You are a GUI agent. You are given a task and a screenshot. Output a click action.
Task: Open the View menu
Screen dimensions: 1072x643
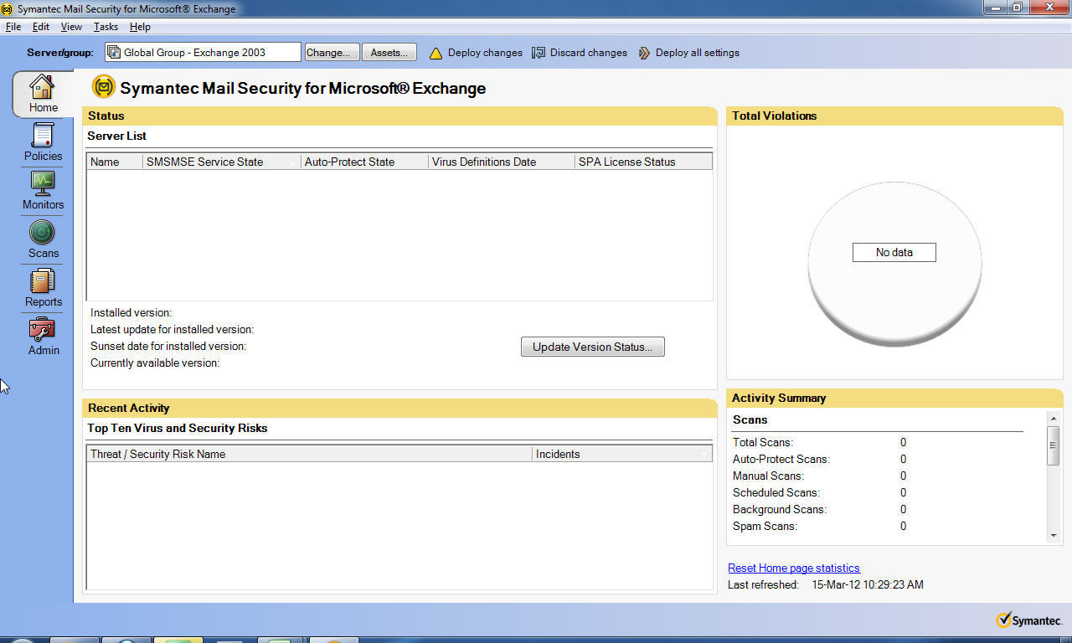71,27
